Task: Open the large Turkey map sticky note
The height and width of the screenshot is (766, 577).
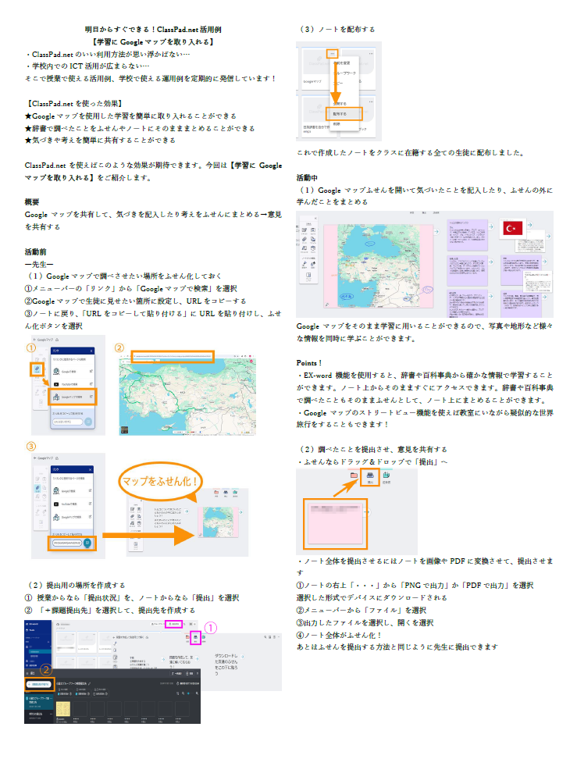Action: [x=379, y=265]
